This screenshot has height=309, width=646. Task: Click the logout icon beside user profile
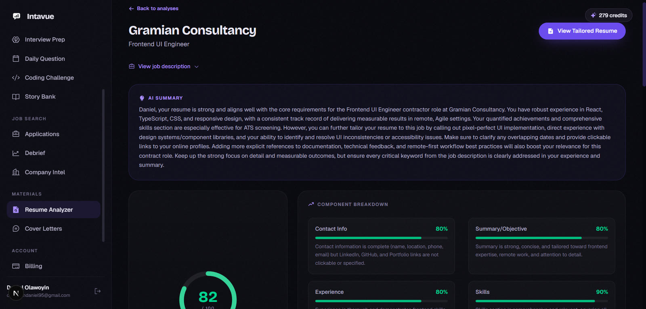point(97,291)
